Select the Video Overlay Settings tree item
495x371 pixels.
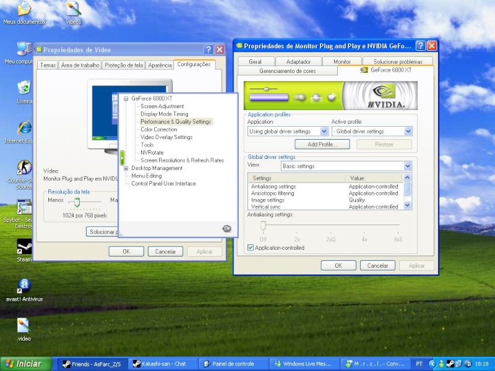tap(166, 137)
